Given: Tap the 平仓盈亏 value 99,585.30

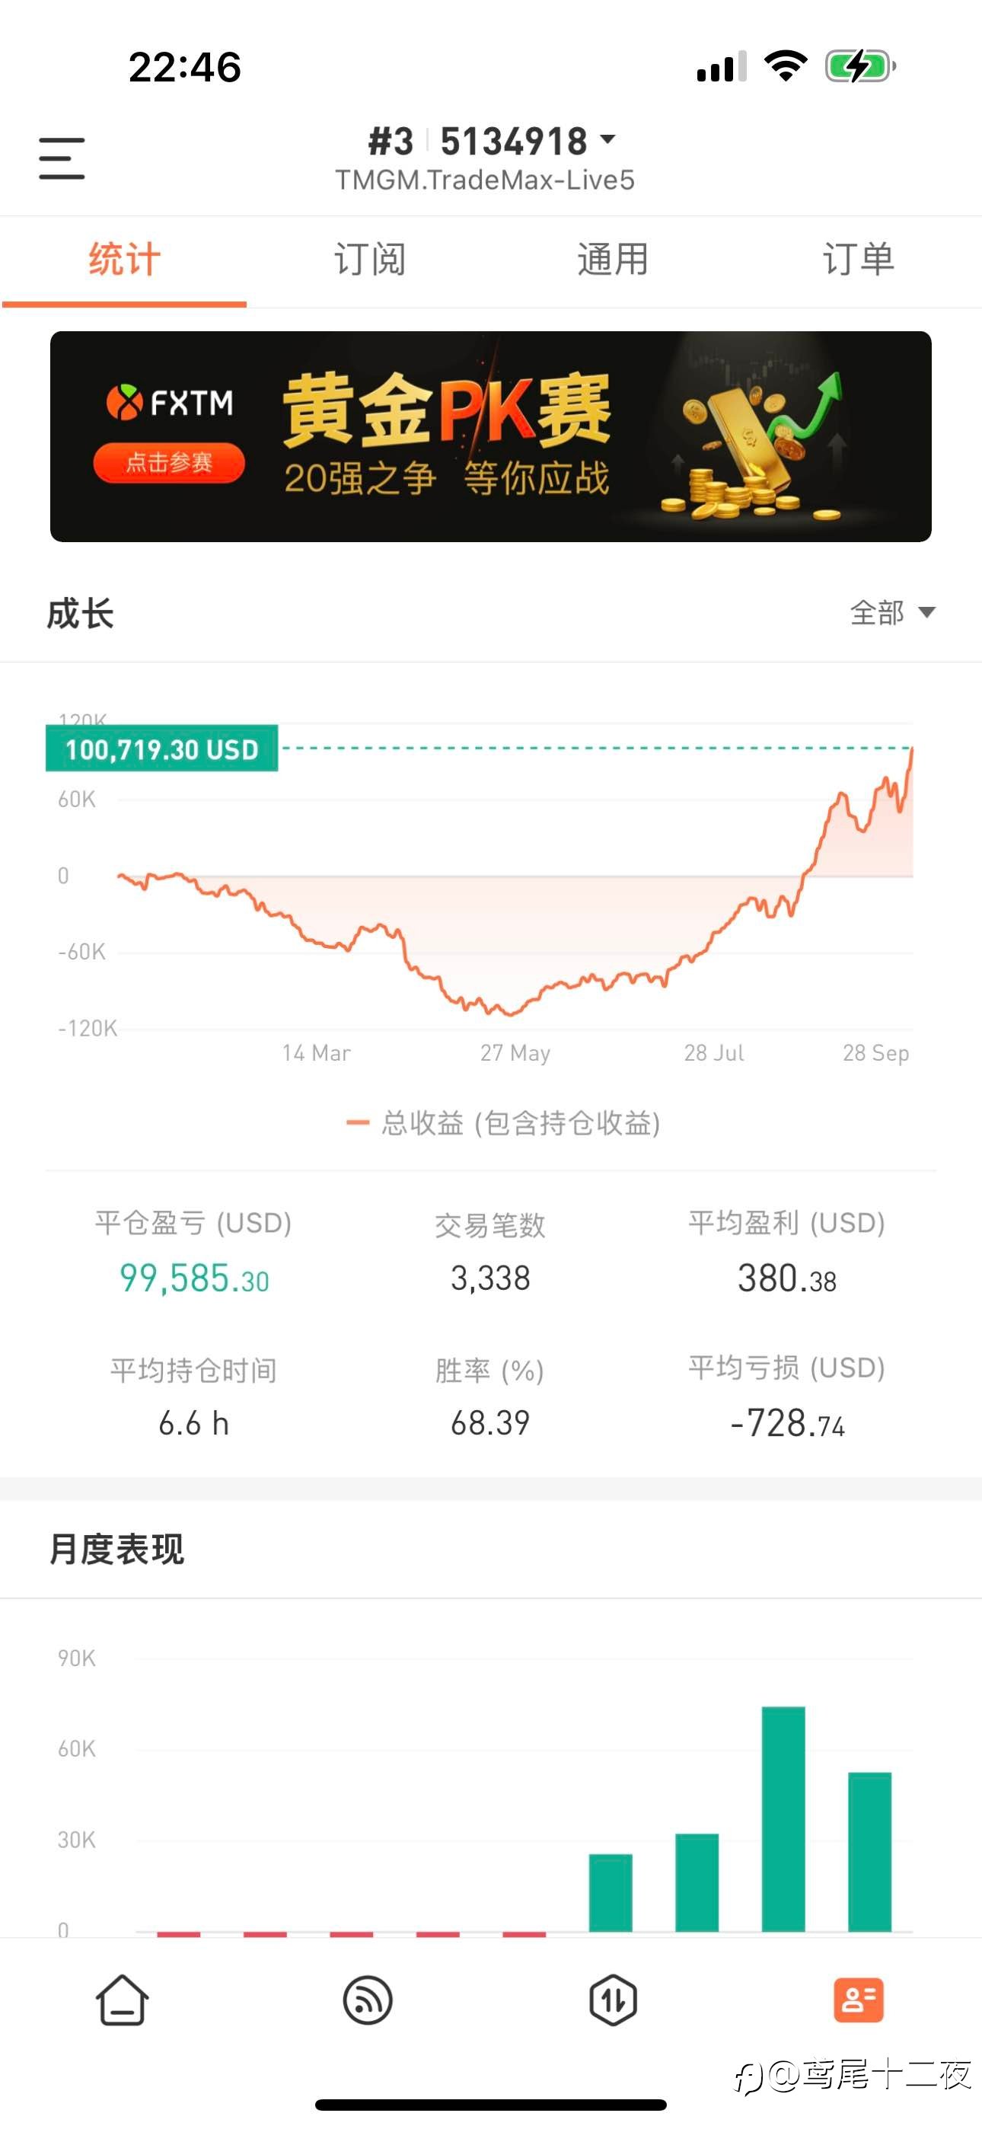Looking at the screenshot, I should click(194, 1278).
